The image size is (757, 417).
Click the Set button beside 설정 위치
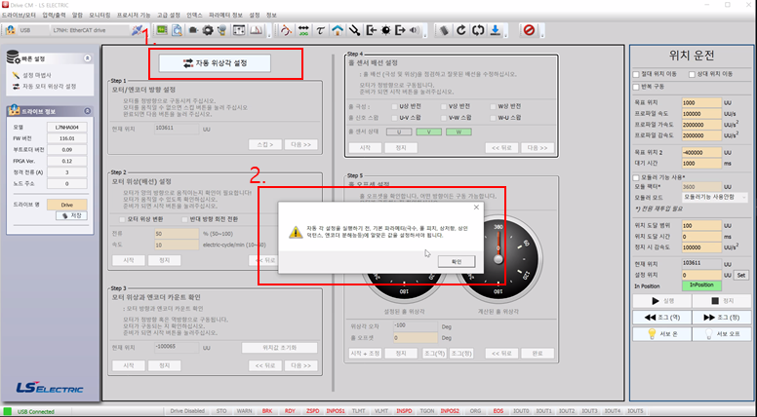(x=741, y=275)
